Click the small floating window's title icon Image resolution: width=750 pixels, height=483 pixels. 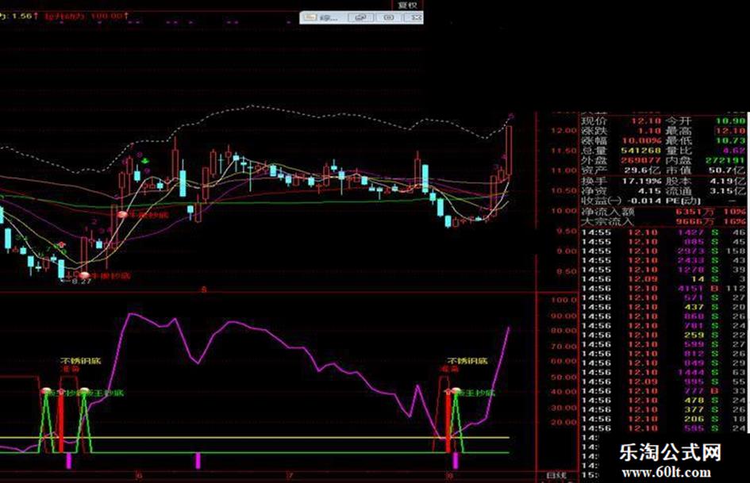(x=310, y=17)
